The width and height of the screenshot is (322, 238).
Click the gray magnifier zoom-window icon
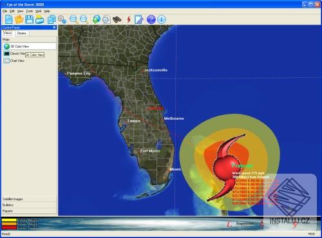click(62, 19)
